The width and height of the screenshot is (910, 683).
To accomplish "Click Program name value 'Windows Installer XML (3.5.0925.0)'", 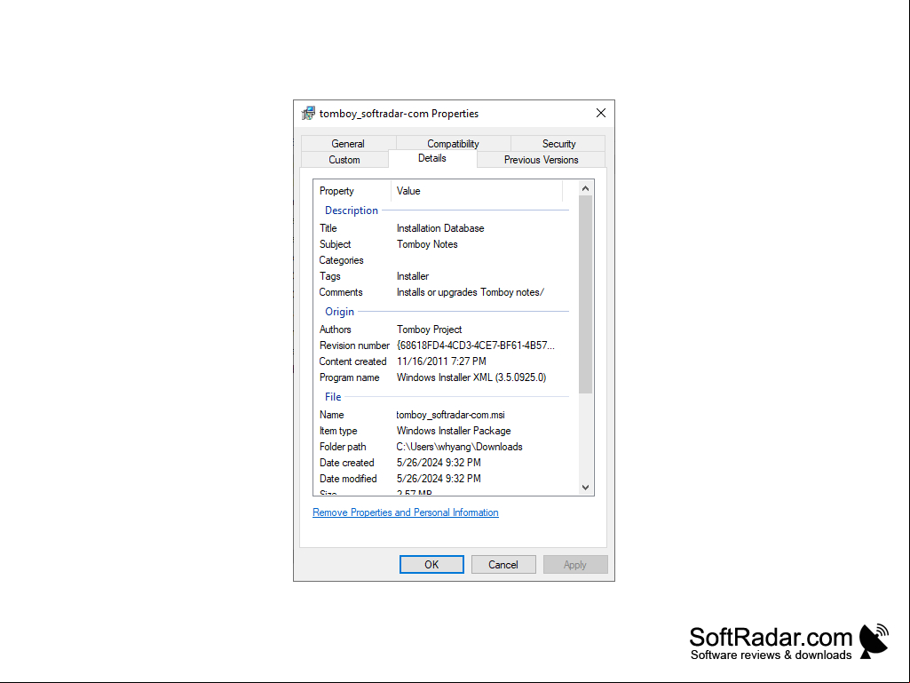I will [x=471, y=377].
